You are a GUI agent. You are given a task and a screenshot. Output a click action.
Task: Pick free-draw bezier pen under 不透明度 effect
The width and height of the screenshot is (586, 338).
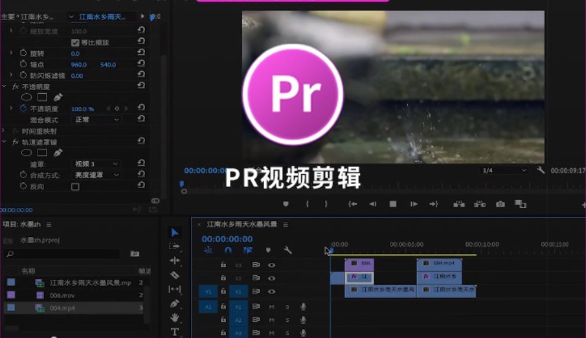click(58, 97)
